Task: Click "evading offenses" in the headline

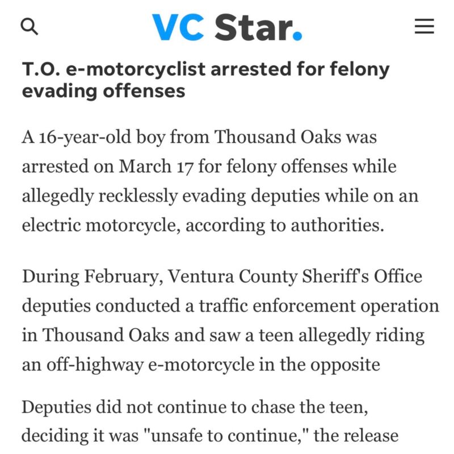Action: (103, 90)
